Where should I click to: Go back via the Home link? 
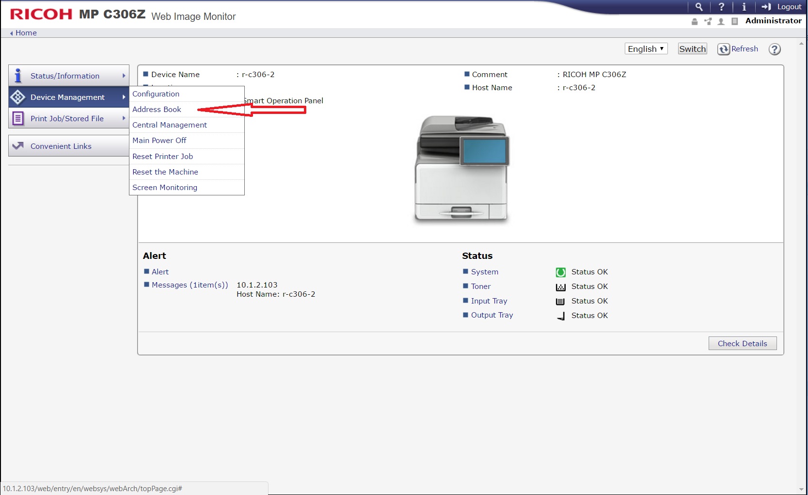26,33
